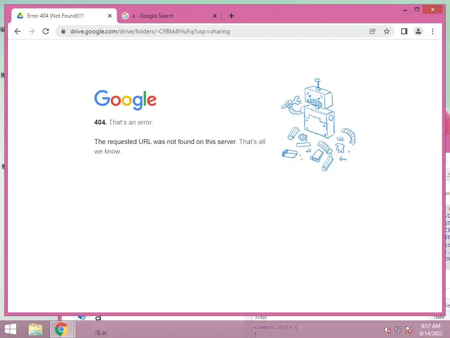Reload the 404 error page
The image size is (450, 338).
point(46,31)
